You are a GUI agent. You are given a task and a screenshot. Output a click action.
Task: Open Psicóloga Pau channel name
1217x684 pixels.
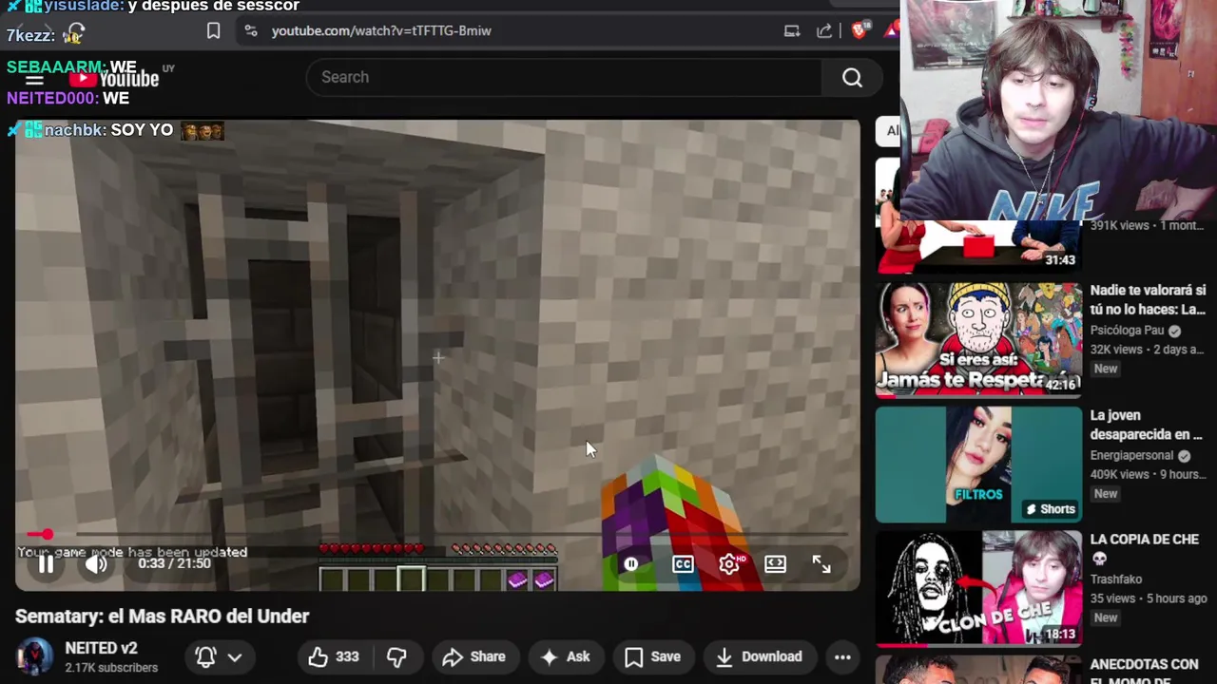(1128, 331)
